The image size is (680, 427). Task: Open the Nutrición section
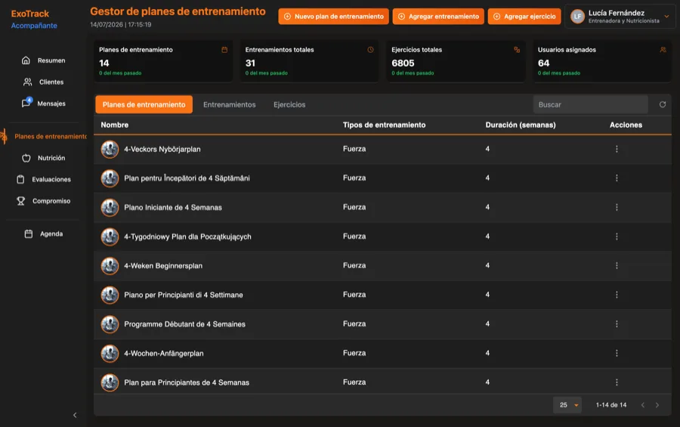[x=43, y=158]
